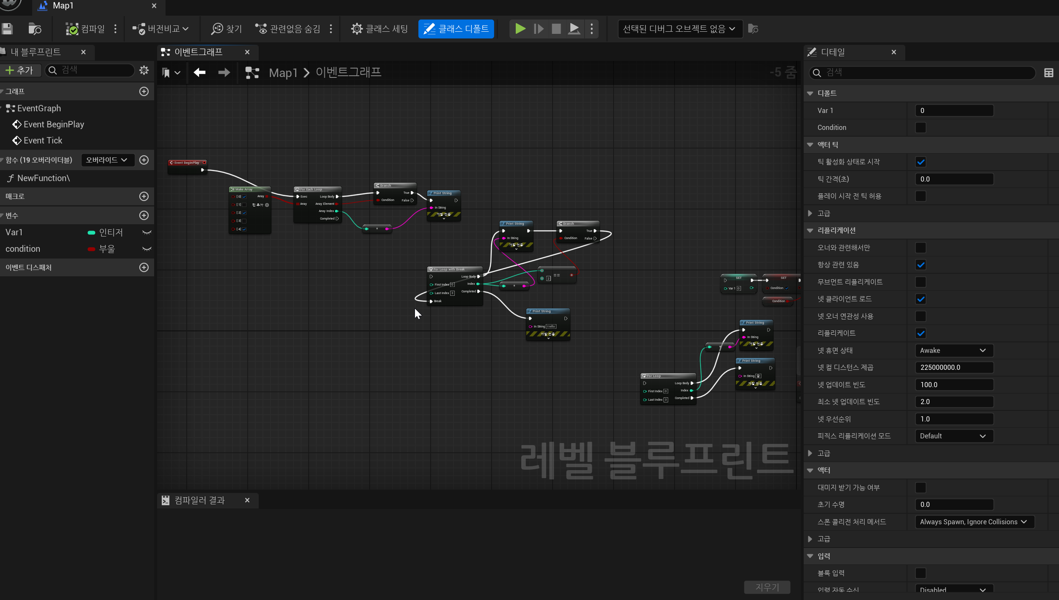
Task: Open the Find (찾기) search tool
Action: 227,29
